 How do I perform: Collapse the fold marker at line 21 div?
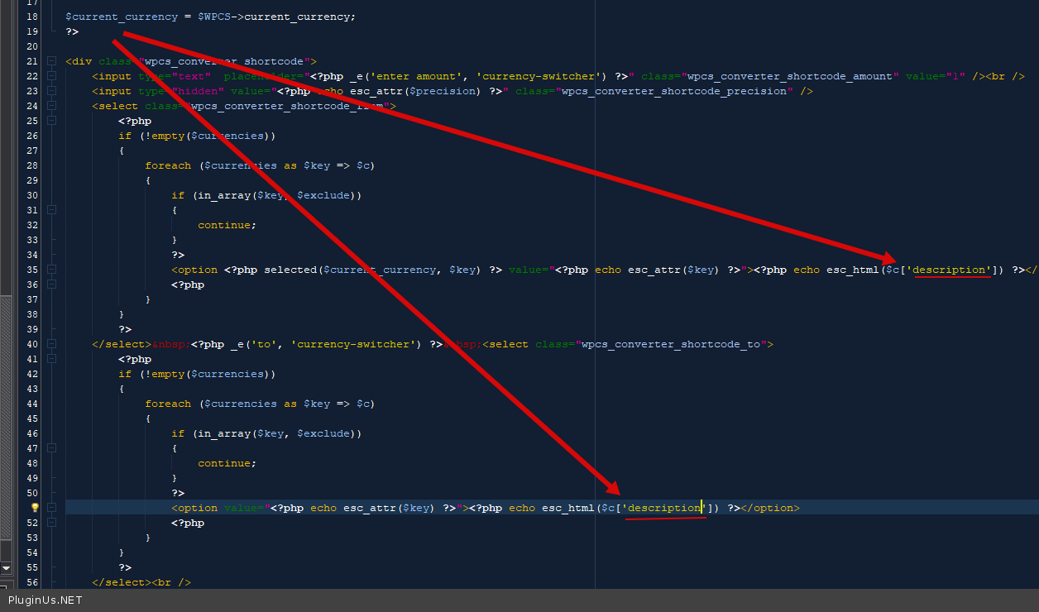51,61
